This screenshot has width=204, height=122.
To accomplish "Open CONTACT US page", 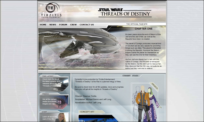I will point(87,25).
